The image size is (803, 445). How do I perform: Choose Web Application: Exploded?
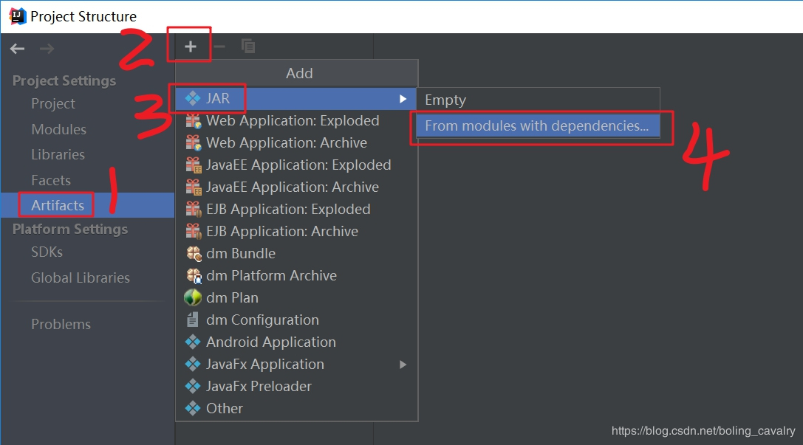click(x=296, y=121)
